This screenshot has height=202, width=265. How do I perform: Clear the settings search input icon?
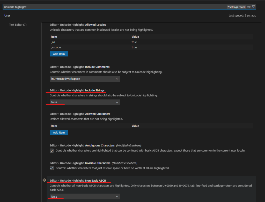coord(249,7)
